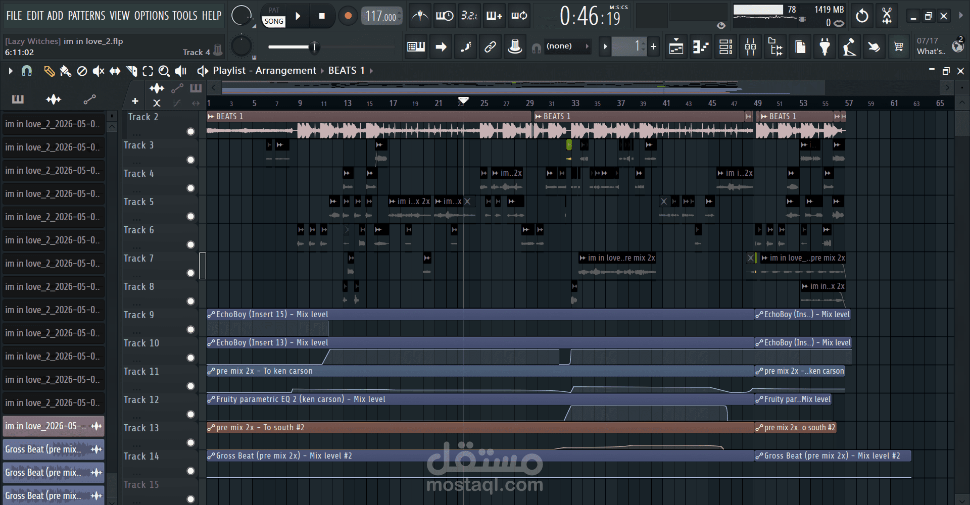
Task: Toggle the metronome icon
Action: pos(420,16)
